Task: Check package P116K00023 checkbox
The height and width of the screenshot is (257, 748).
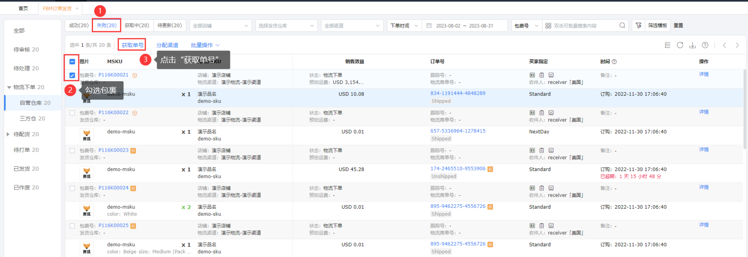Action: coord(72,150)
